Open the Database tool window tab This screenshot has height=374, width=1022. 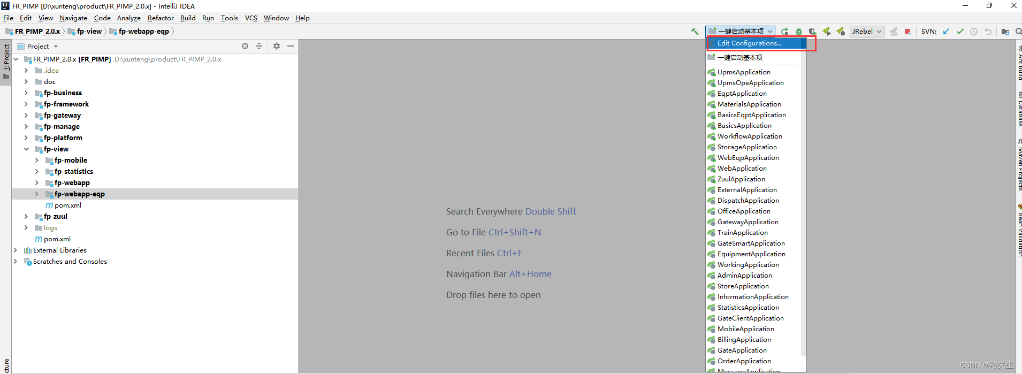[1019, 109]
